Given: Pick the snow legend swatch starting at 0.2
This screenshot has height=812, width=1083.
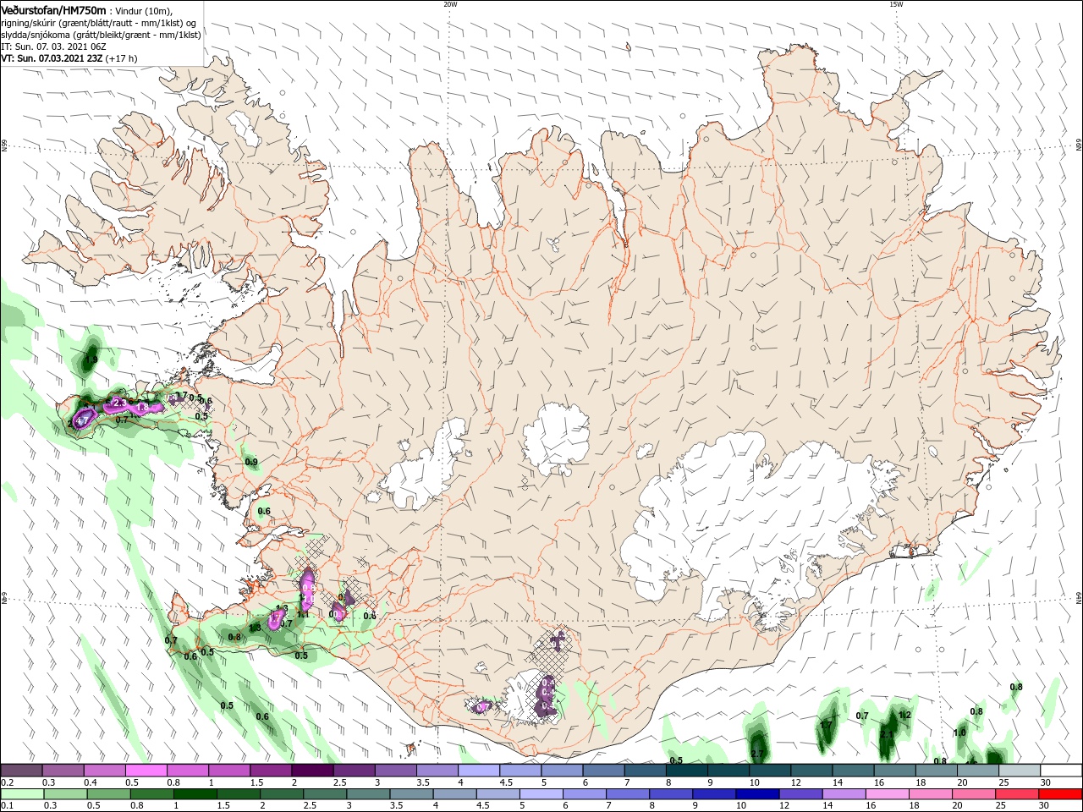Looking at the screenshot, I should coord(21,771).
